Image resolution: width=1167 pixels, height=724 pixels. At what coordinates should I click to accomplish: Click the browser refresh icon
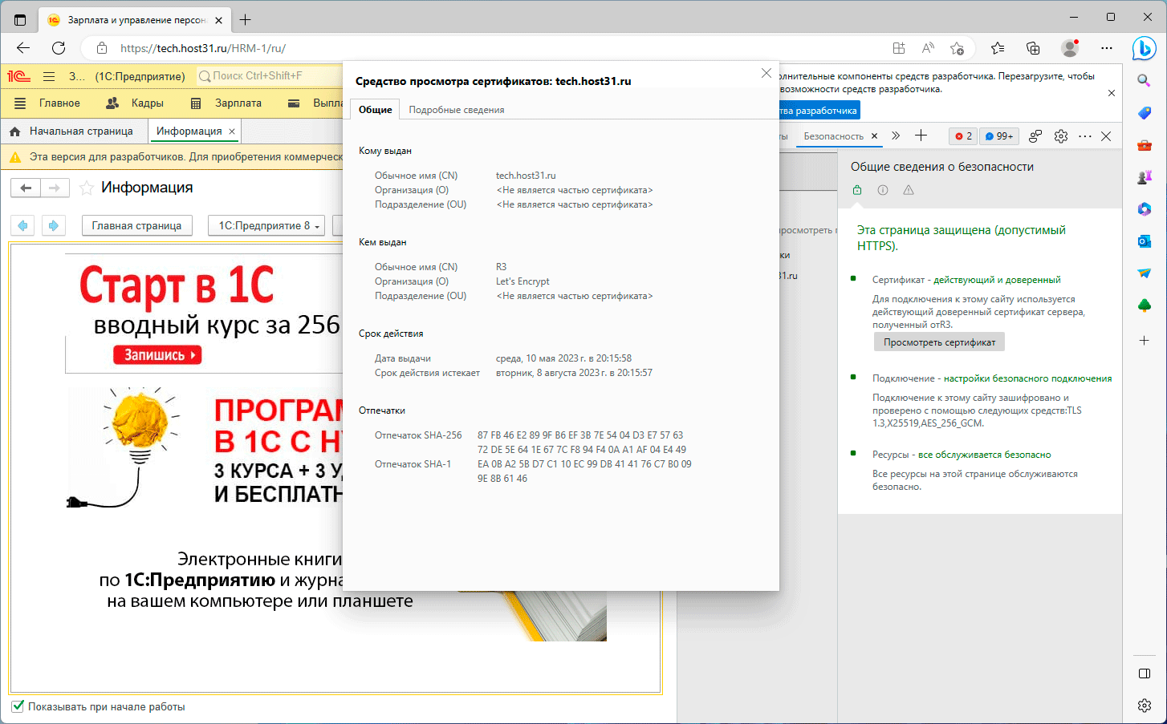[59, 48]
